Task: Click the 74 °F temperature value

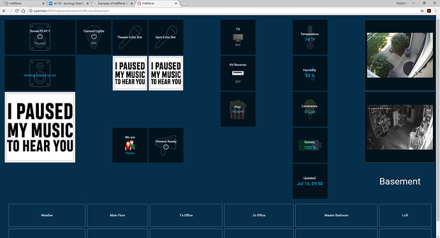Action: (310, 40)
